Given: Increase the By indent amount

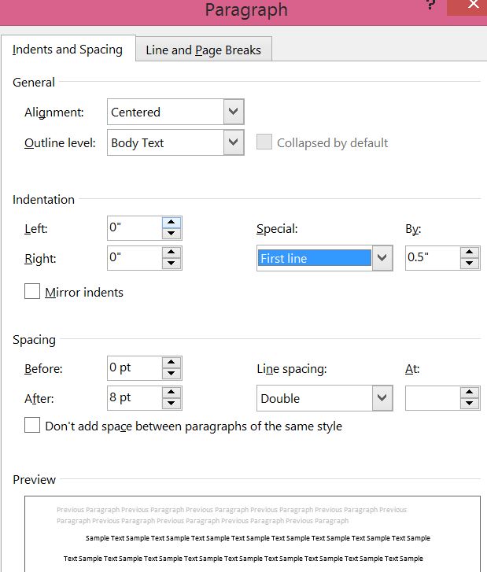Looking at the screenshot, I should [470, 253].
